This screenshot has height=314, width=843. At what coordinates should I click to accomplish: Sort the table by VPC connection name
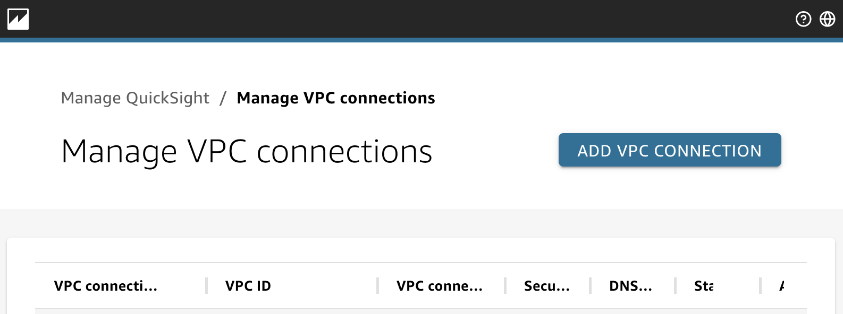(106, 286)
